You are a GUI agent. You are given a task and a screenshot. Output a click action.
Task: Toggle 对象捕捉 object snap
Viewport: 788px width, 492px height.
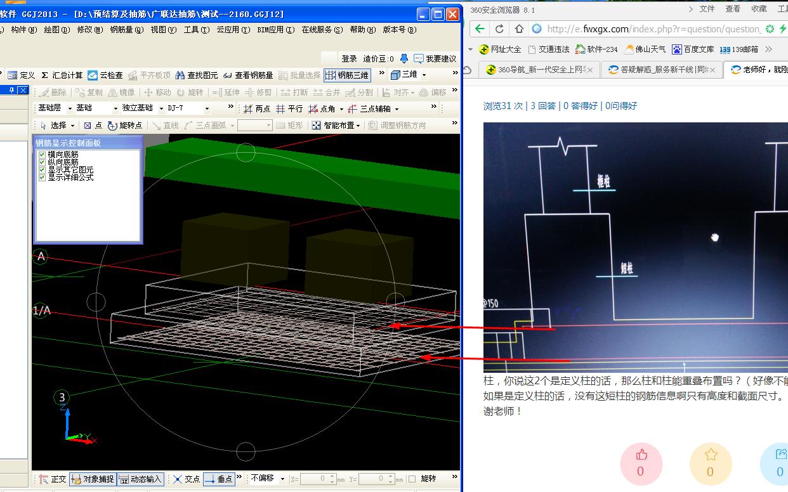coord(93,479)
